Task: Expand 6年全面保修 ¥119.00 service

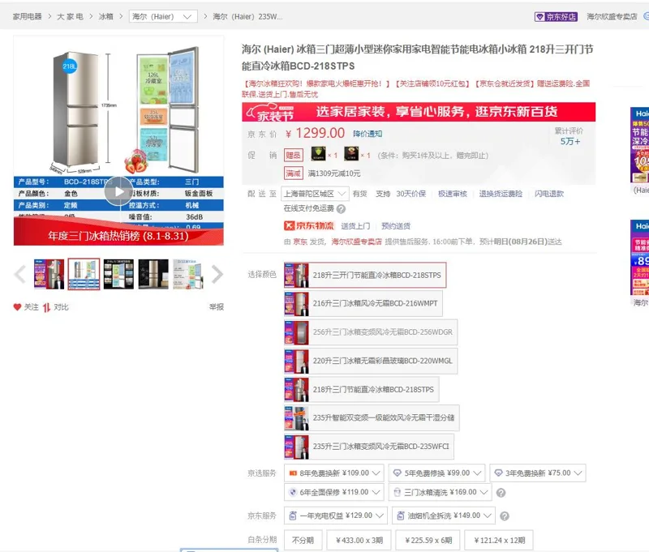Action: click(x=334, y=493)
